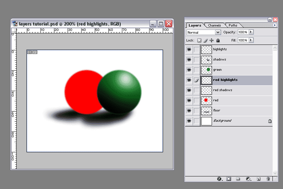Screen dimensions: 283x189
Task: Create a new layer set folder
Action: click(238, 178)
